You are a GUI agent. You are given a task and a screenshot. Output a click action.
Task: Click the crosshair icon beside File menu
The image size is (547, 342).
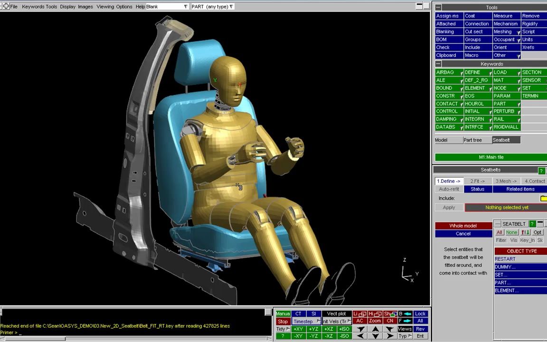[x=6, y=6]
